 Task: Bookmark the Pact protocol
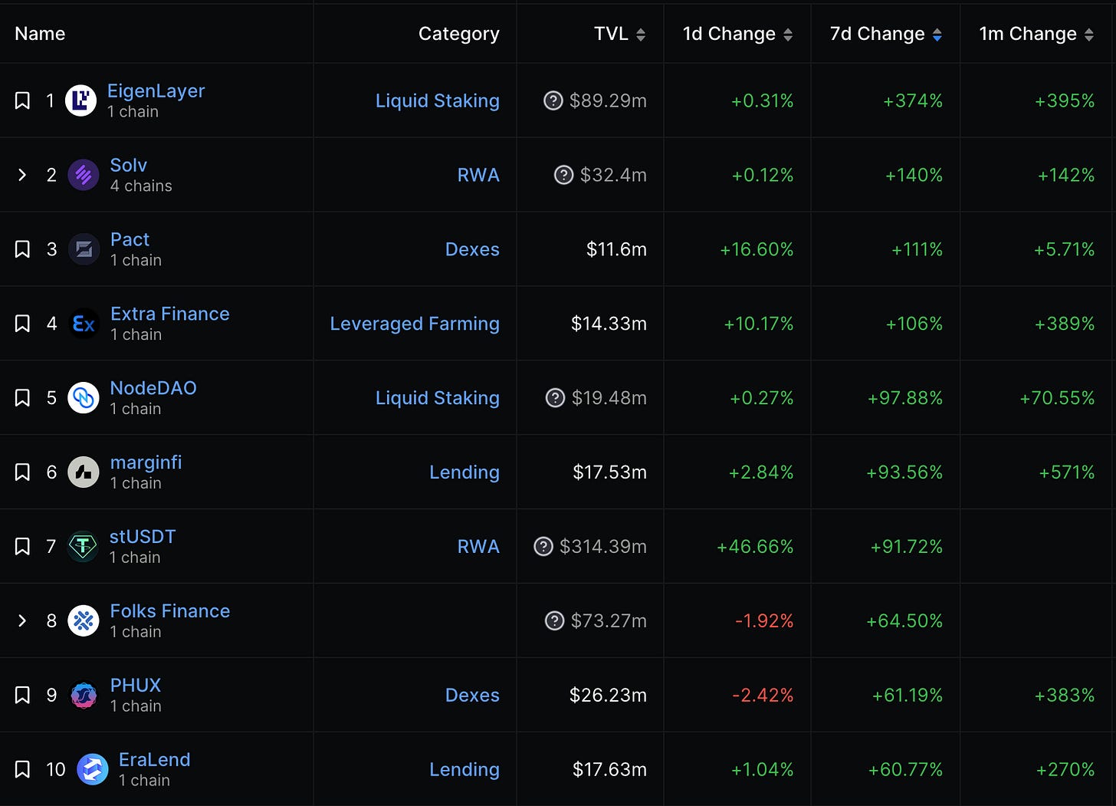(22, 249)
